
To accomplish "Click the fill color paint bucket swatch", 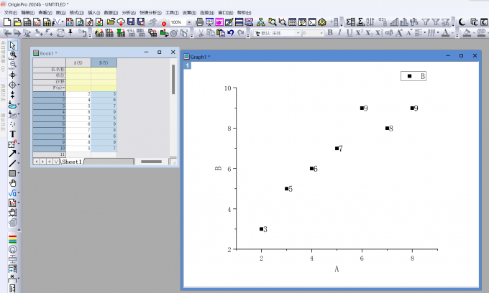I will tap(467, 33).
